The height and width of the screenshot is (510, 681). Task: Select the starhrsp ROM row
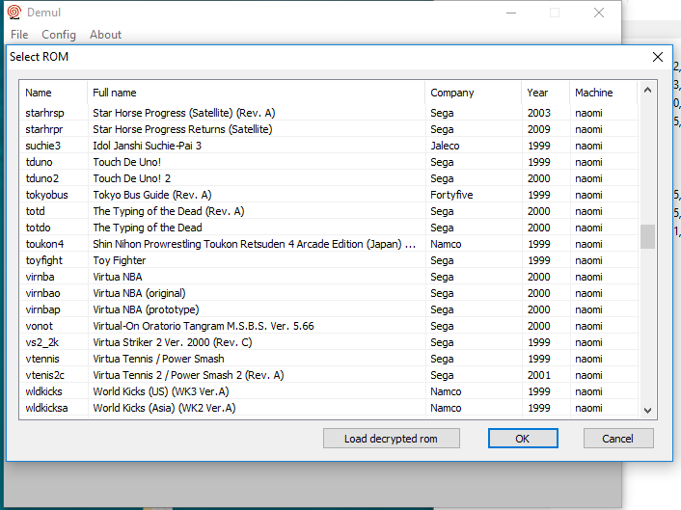point(329,113)
